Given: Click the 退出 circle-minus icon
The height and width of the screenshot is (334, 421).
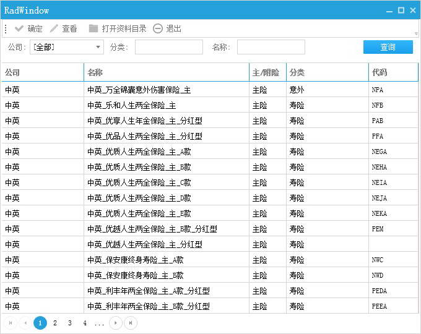Looking at the screenshot, I should 158,28.
